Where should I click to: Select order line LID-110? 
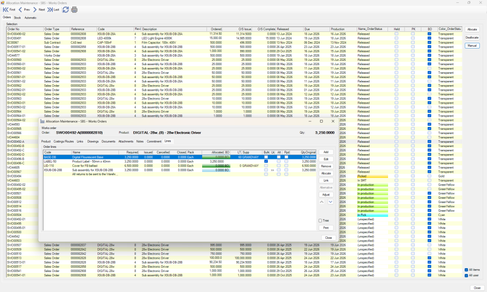pyautogui.click(x=179, y=166)
